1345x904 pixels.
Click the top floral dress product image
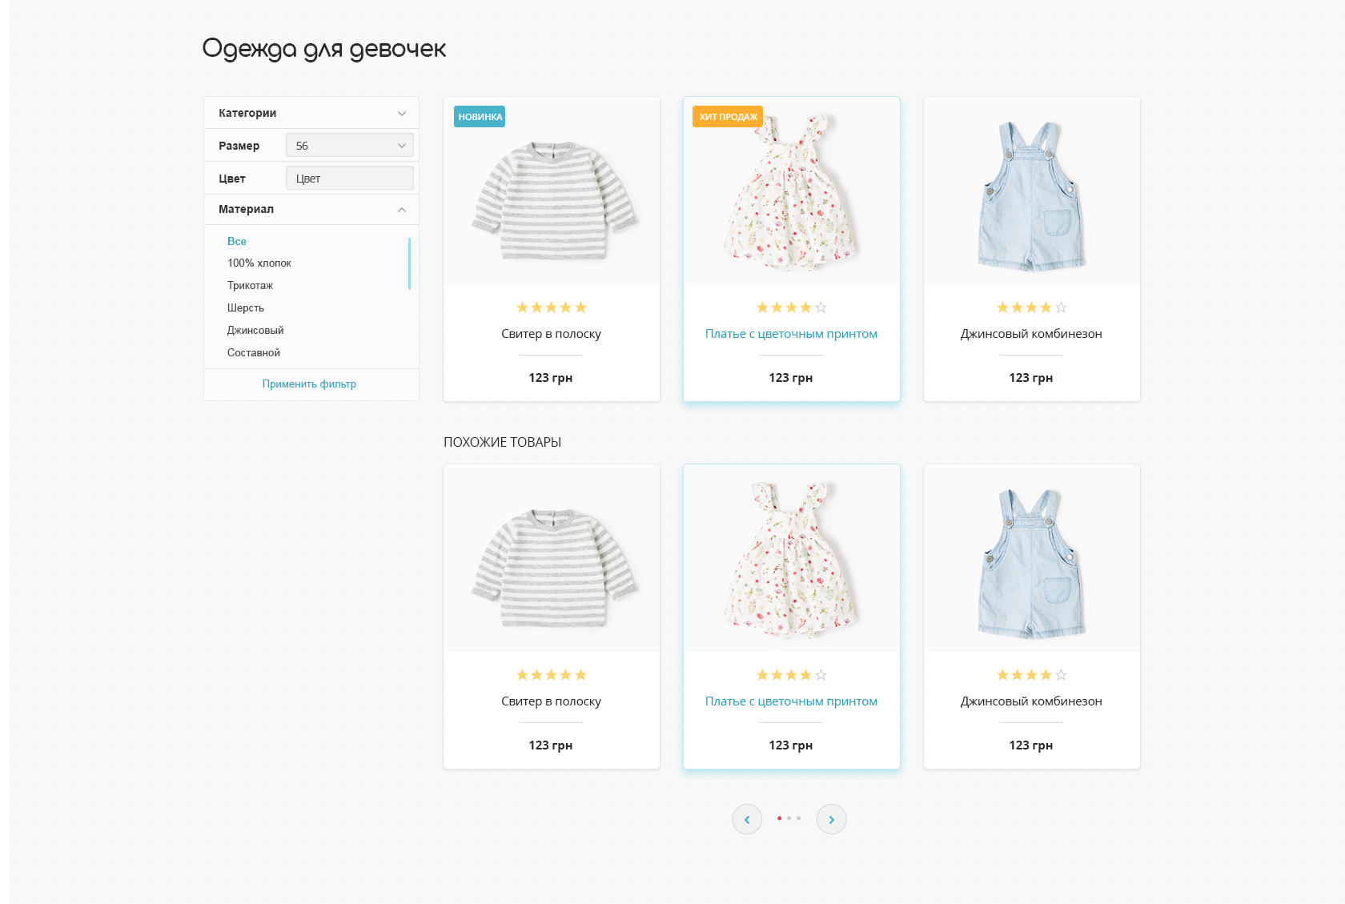pos(791,192)
